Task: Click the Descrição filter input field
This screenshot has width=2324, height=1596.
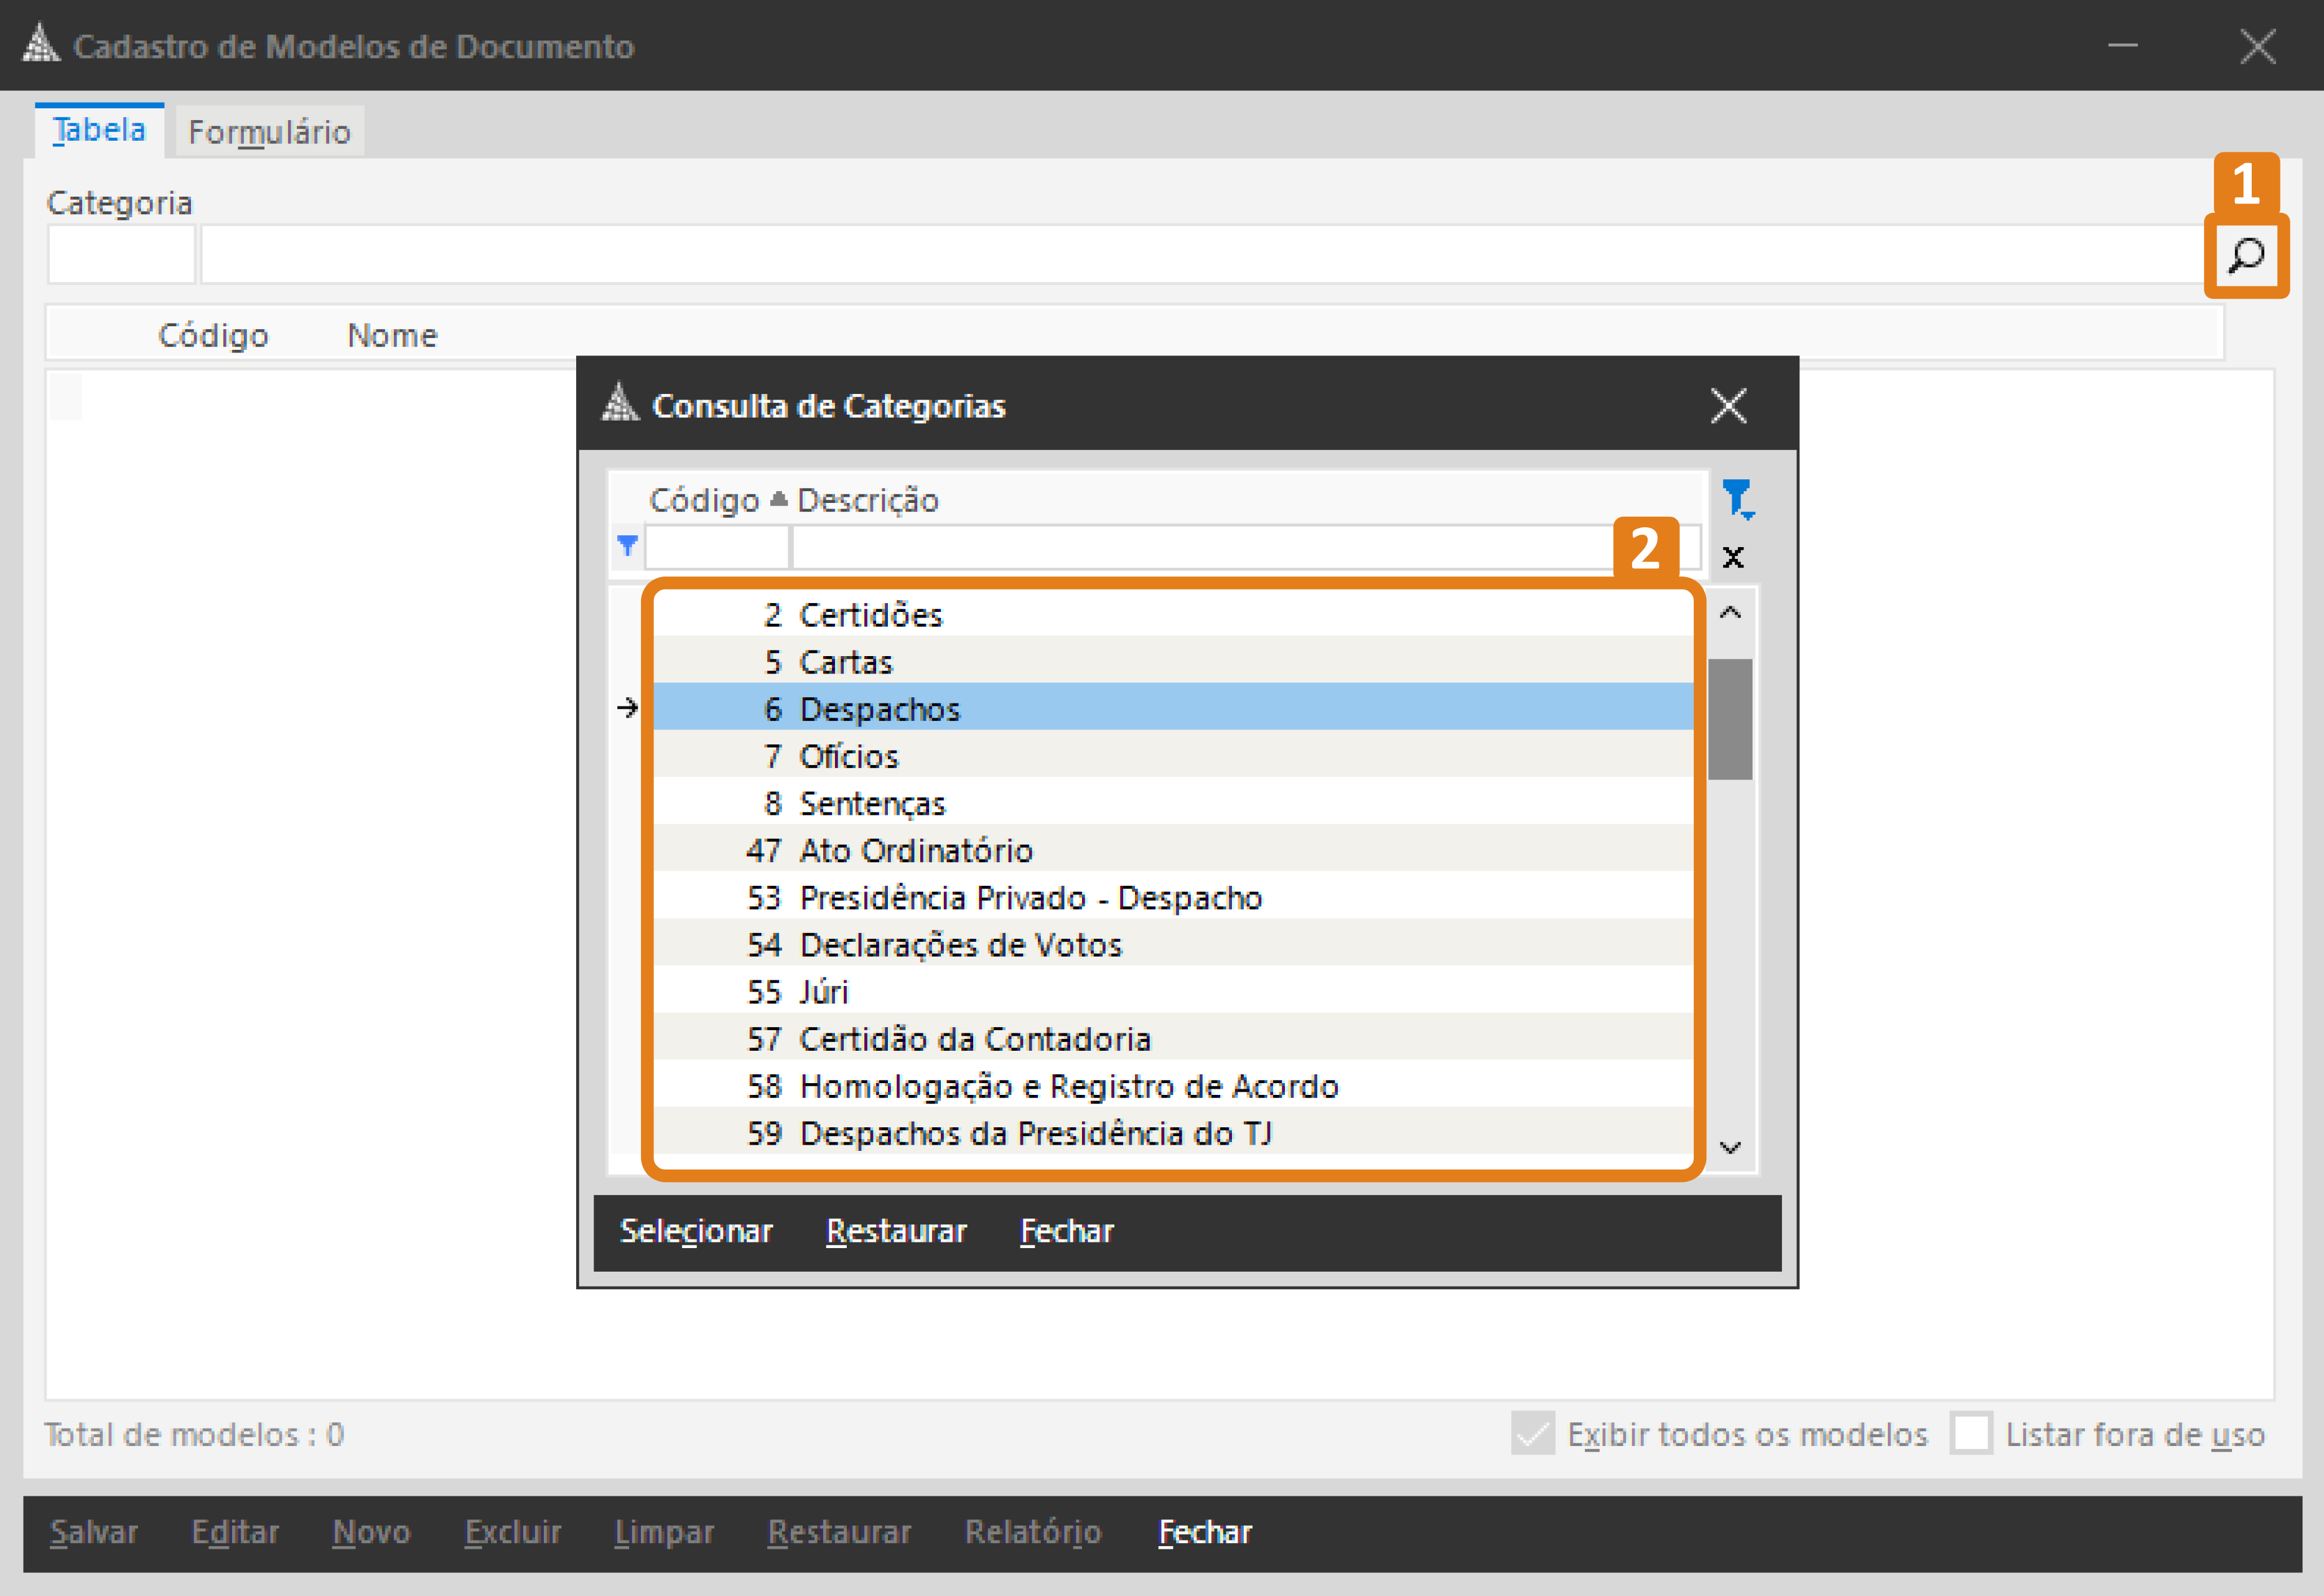Action: (x=1200, y=547)
